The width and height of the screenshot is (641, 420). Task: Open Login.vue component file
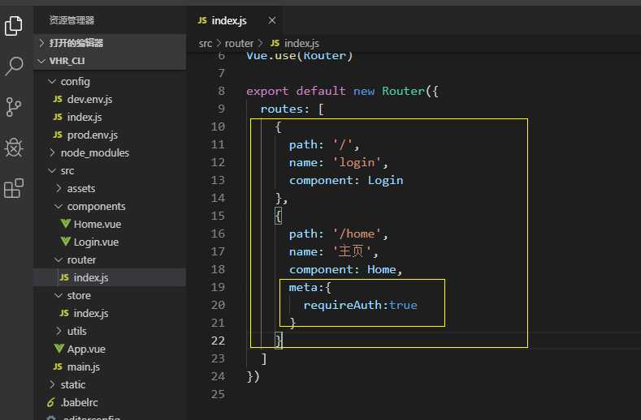click(110, 242)
